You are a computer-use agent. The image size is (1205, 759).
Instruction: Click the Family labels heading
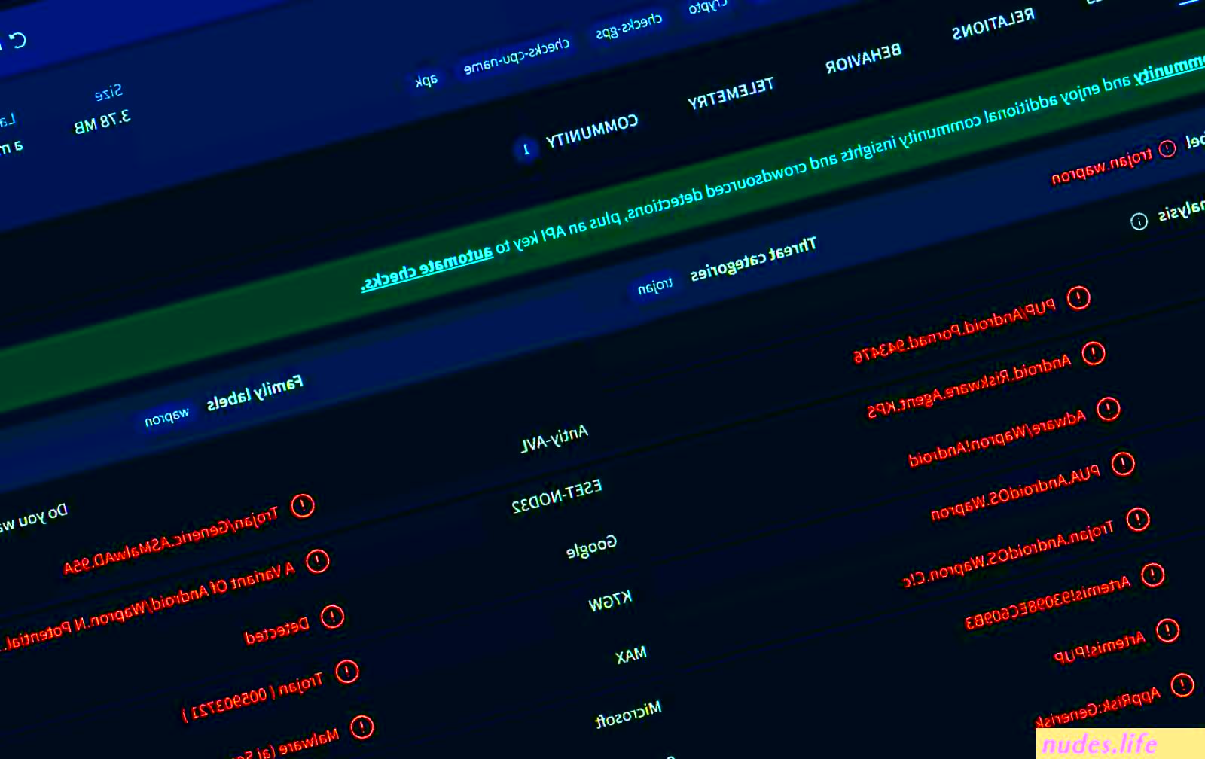point(255,392)
